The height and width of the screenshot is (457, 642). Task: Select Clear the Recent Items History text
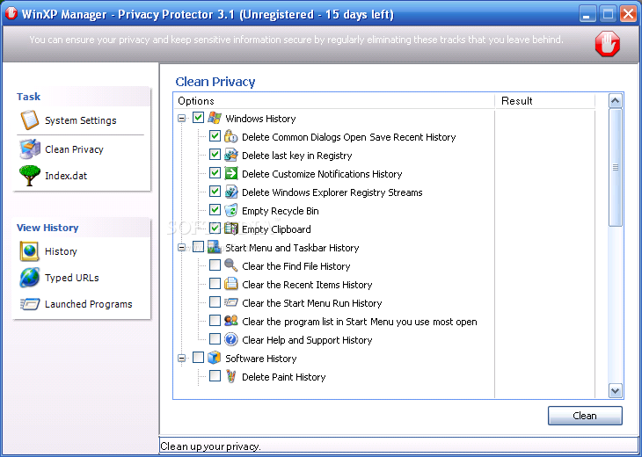pos(307,285)
